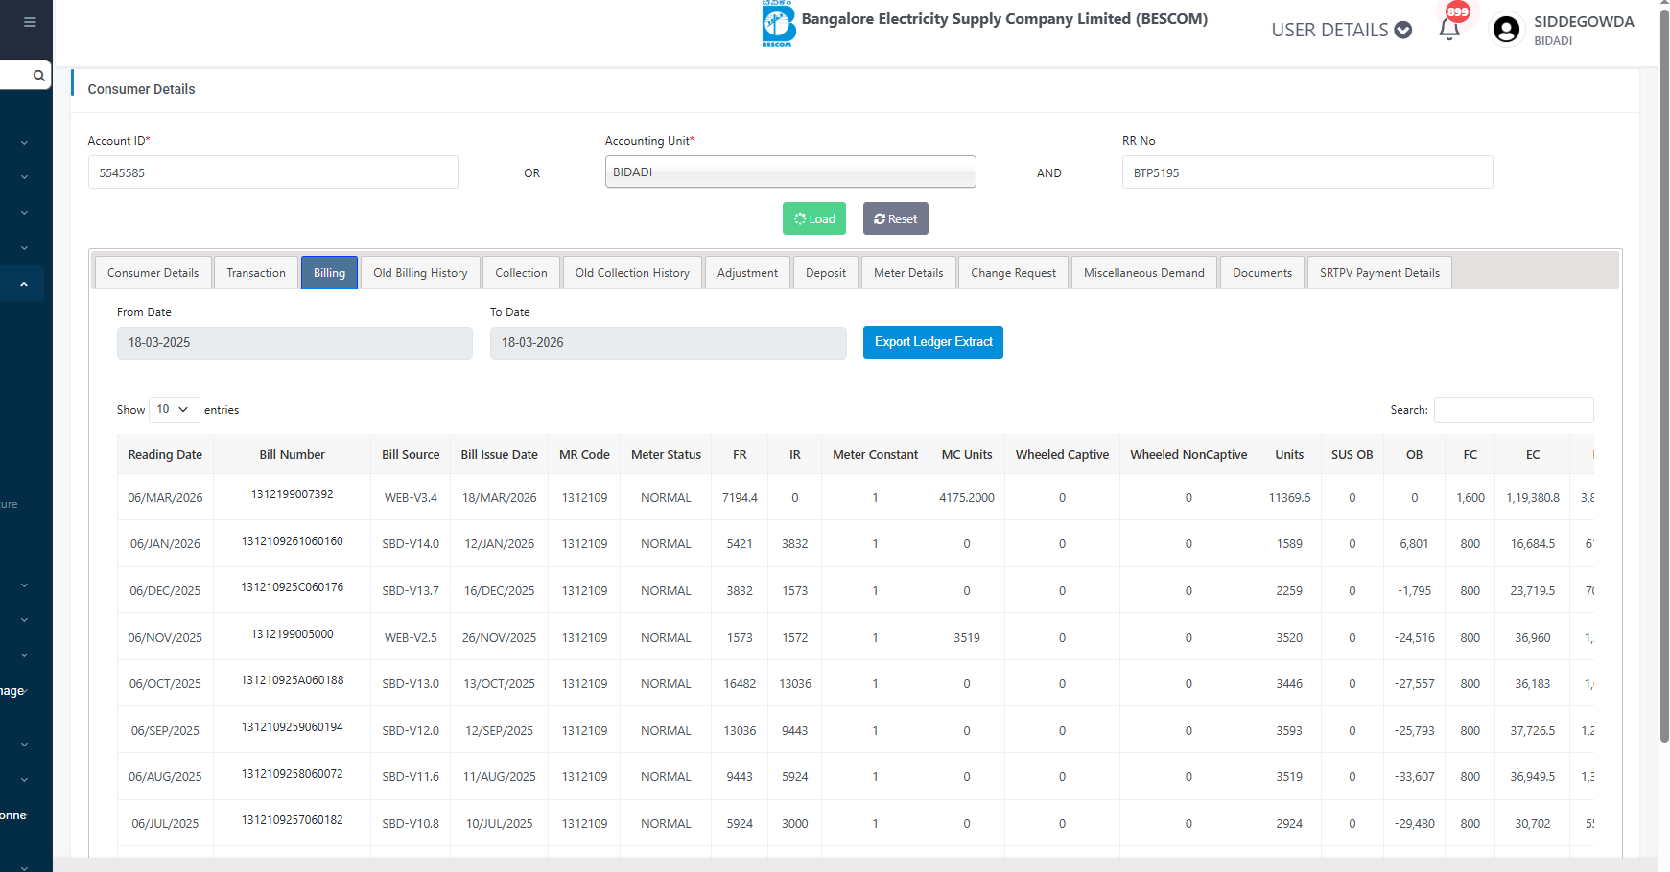The width and height of the screenshot is (1670, 872).
Task: Open the Meter Details tab
Action: (x=907, y=273)
